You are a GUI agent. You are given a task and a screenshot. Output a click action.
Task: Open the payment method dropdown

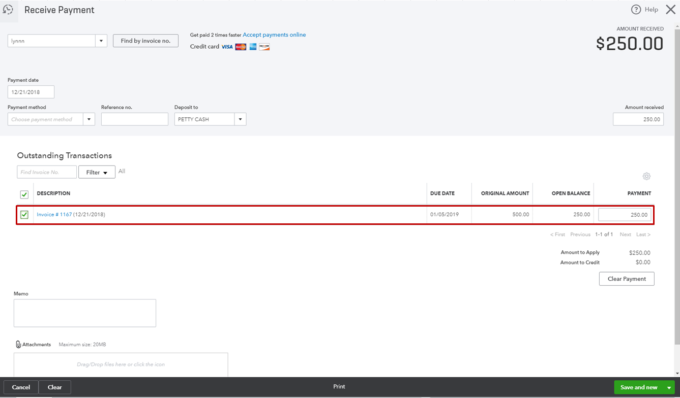pyautogui.click(x=89, y=119)
